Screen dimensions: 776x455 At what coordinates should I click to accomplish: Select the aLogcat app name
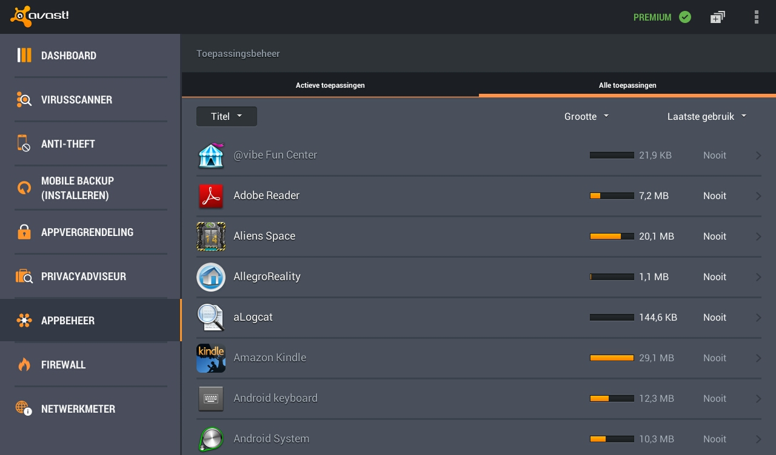[x=253, y=317]
